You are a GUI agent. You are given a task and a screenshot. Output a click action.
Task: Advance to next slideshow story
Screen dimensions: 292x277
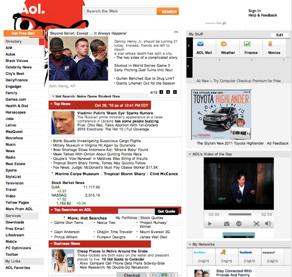tap(175, 92)
